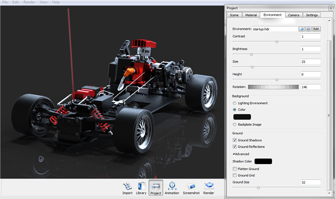Collapse the Advanced ground section

point(240,154)
